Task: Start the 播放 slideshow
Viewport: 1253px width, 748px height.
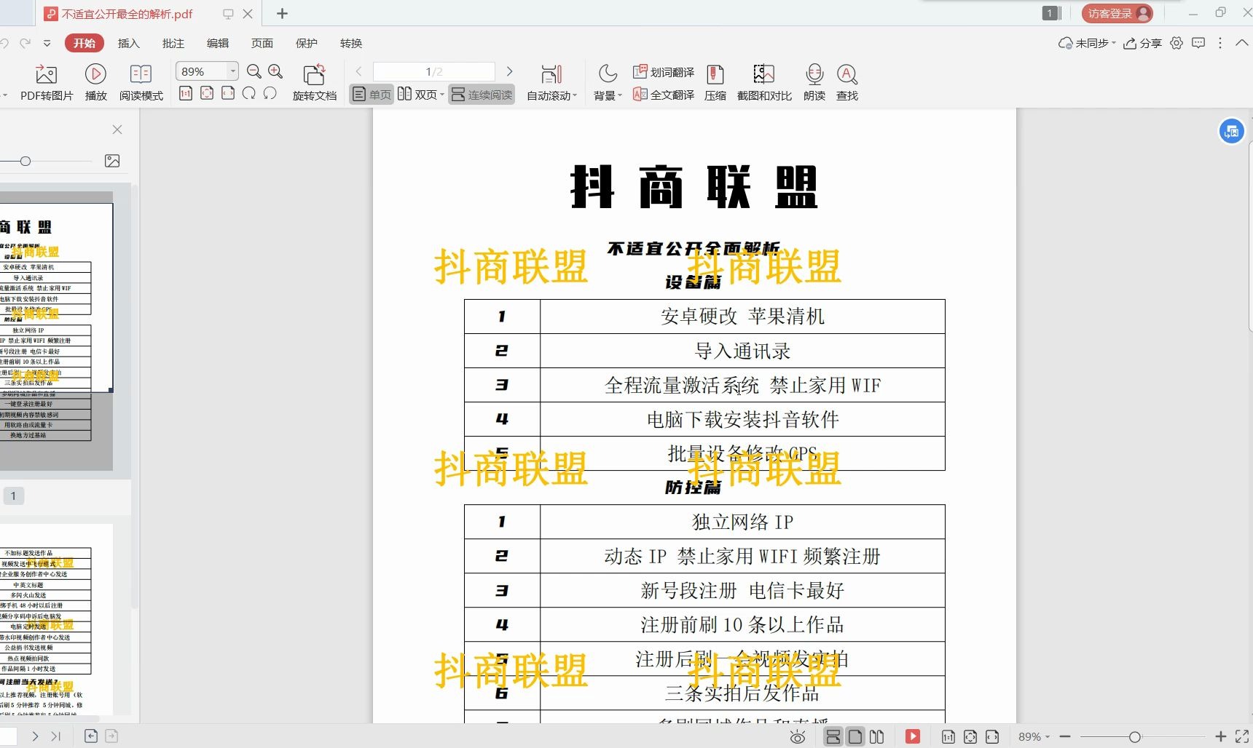Action: [95, 82]
